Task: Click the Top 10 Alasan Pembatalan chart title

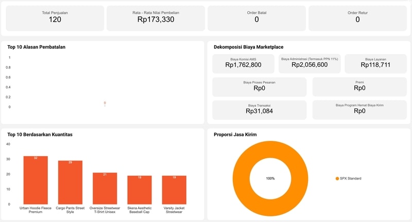Action: coord(36,47)
